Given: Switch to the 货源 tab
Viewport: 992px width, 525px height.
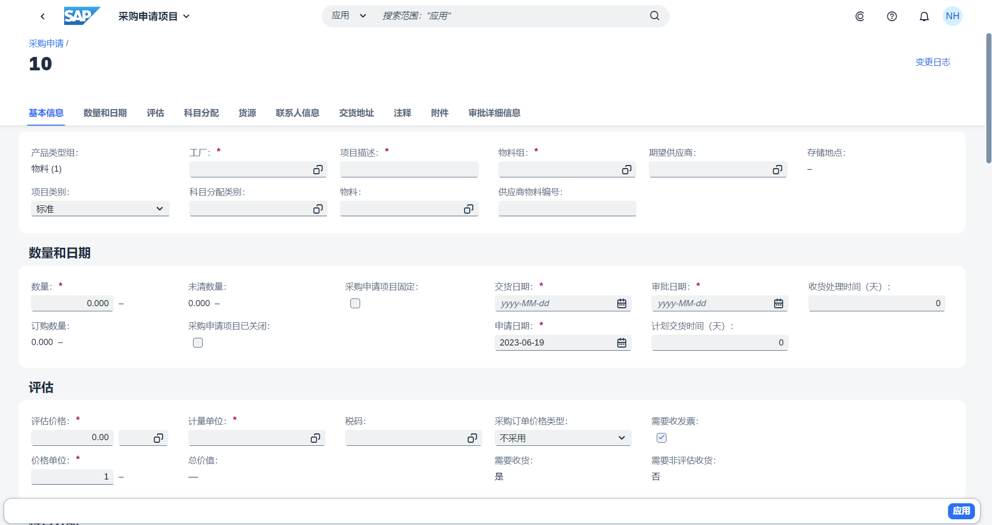Looking at the screenshot, I should pos(247,113).
